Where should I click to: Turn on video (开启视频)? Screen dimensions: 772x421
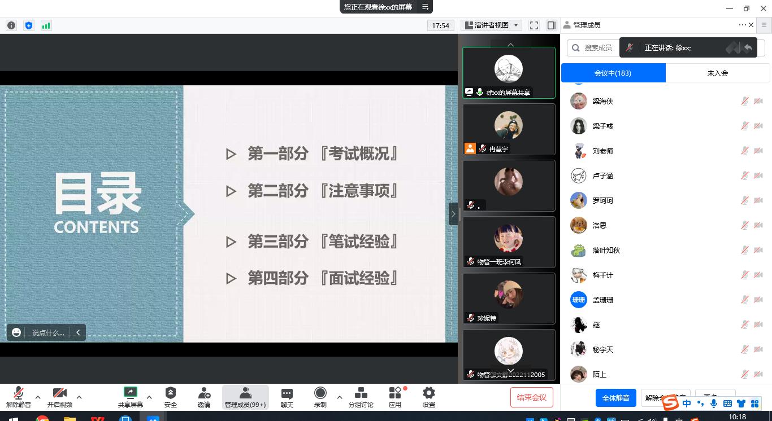tap(59, 393)
